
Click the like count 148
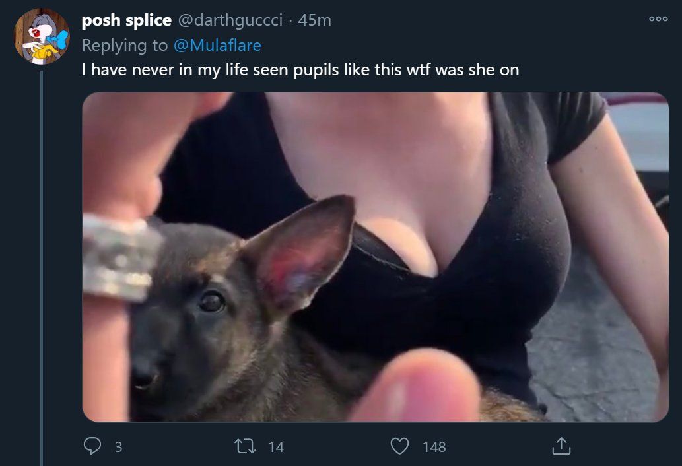434,447
